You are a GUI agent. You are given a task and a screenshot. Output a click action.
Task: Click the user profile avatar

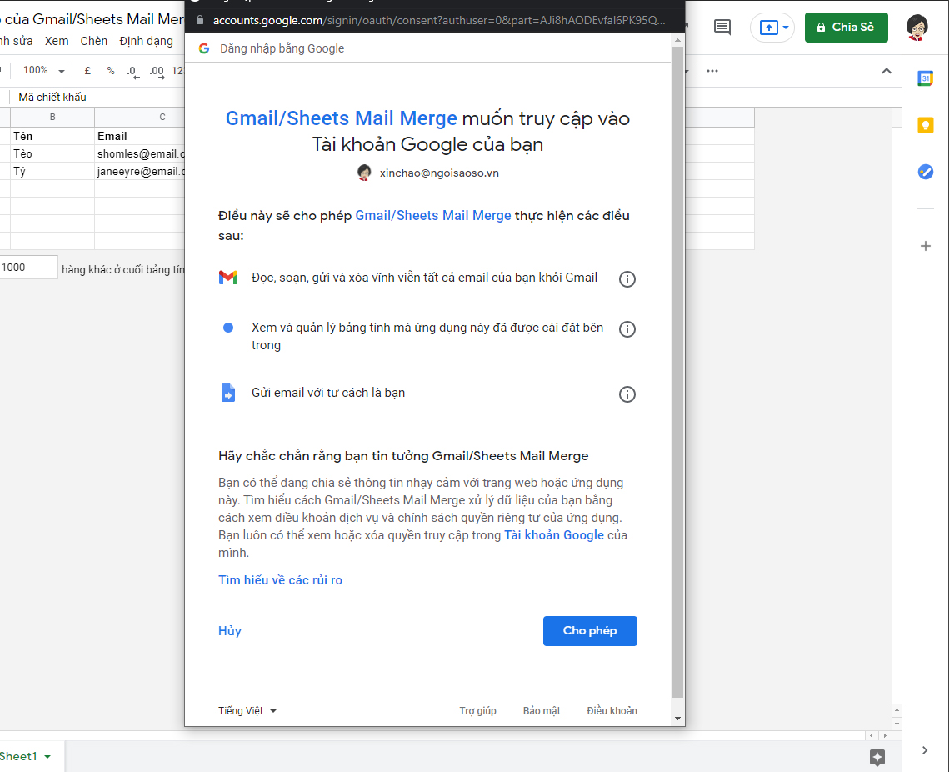(917, 28)
